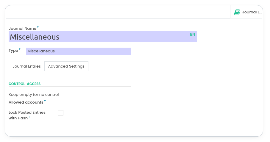Show the Lock Posted Entries with Hash help mark
The image size is (270, 142).
[29, 117]
